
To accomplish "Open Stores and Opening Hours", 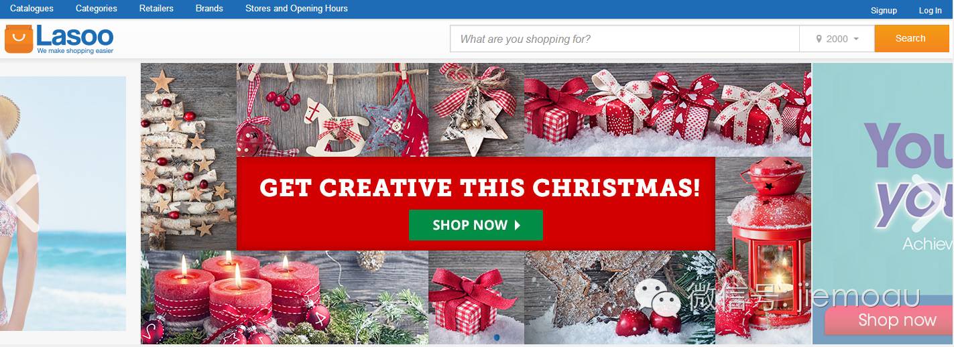I will (x=296, y=9).
